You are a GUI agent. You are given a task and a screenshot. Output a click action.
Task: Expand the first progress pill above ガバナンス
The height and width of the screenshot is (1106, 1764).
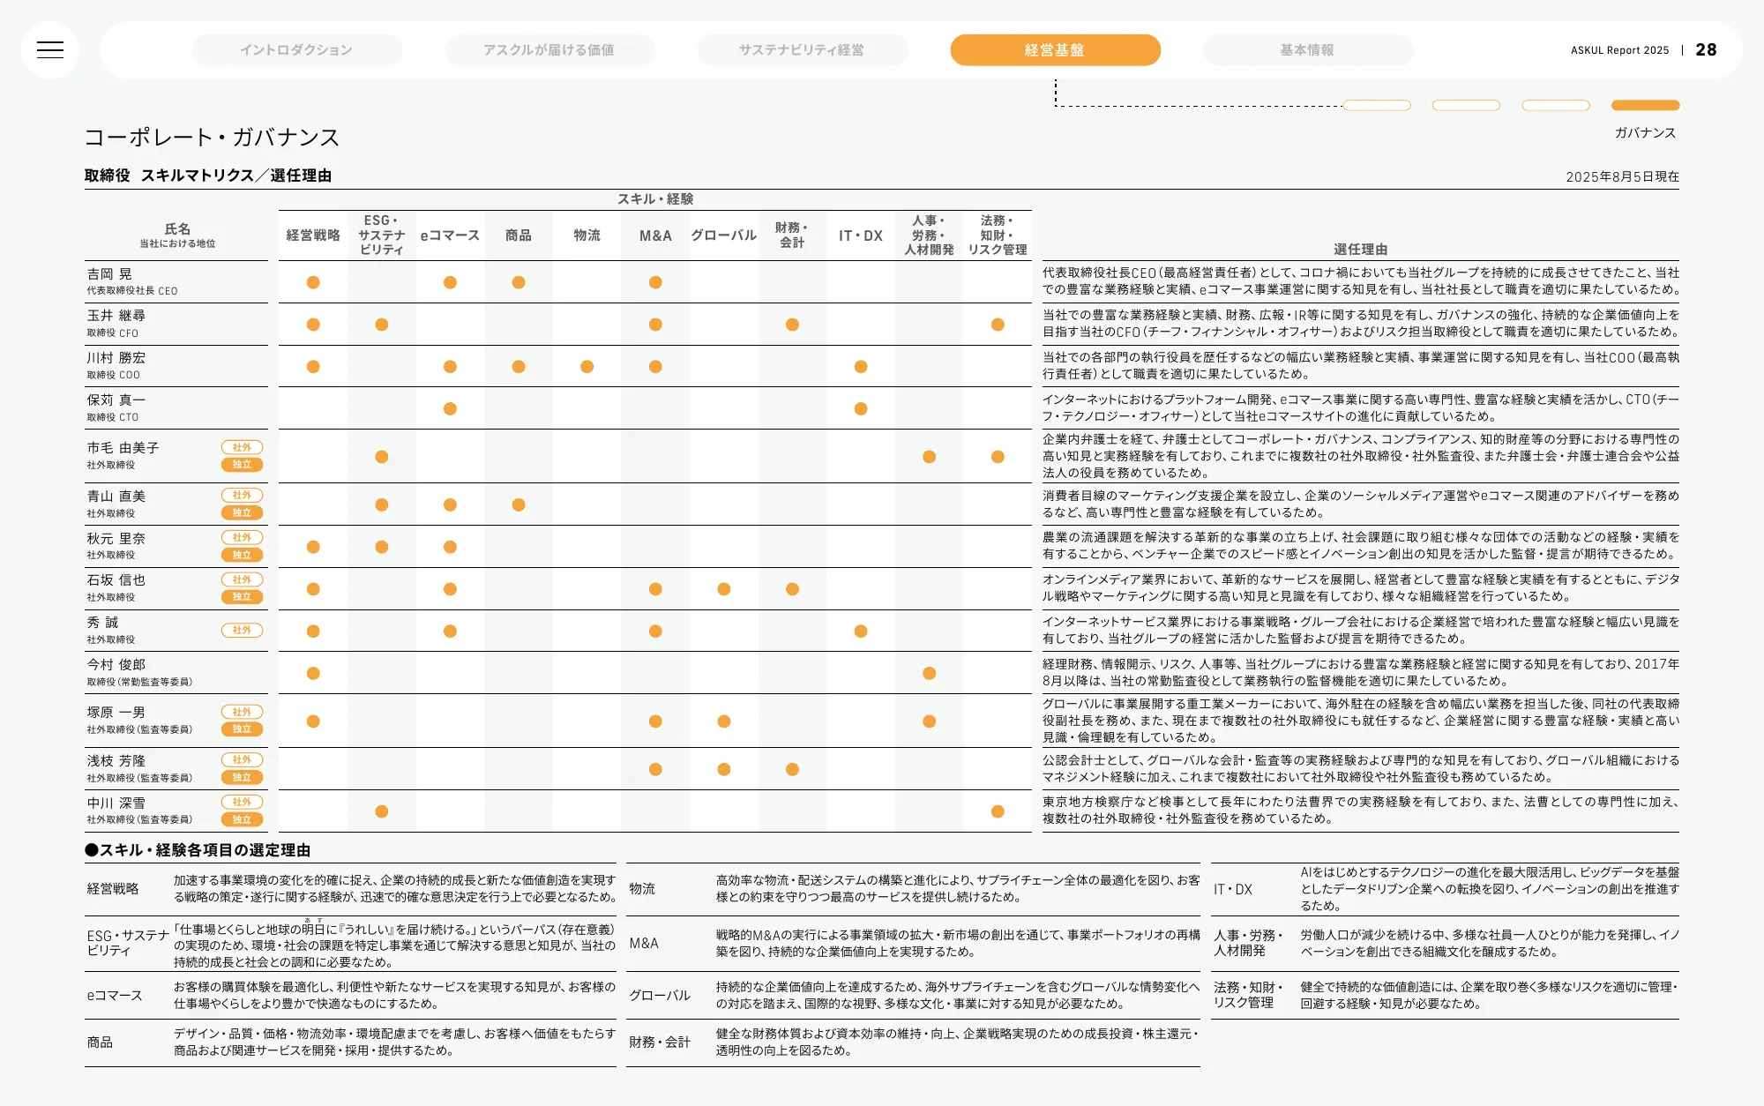(x=1377, y=105)
